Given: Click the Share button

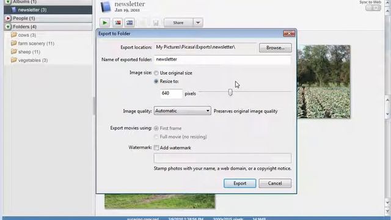Looking at the screenshot, I should click(178, 23).
